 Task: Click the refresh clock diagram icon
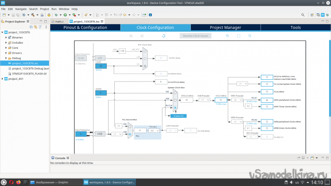(x=164, y=36)
